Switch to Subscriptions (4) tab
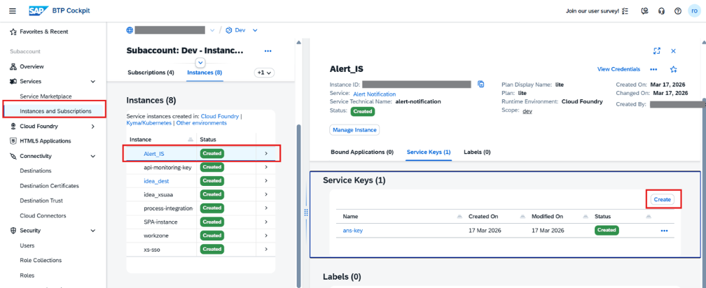This screenshot has width=706, height=288. coord(151,72)
